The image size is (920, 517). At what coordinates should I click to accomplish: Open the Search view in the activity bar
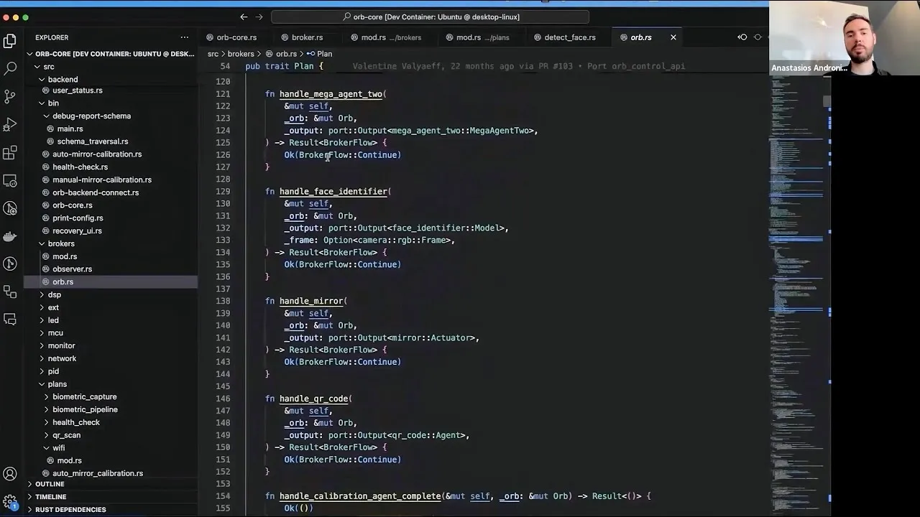coord(9,69)
